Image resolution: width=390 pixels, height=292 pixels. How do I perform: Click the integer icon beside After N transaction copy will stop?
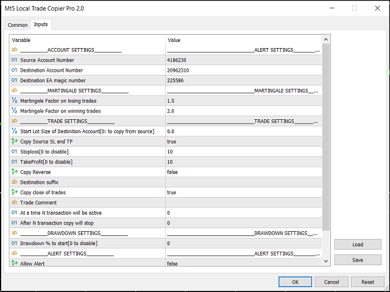14,223
